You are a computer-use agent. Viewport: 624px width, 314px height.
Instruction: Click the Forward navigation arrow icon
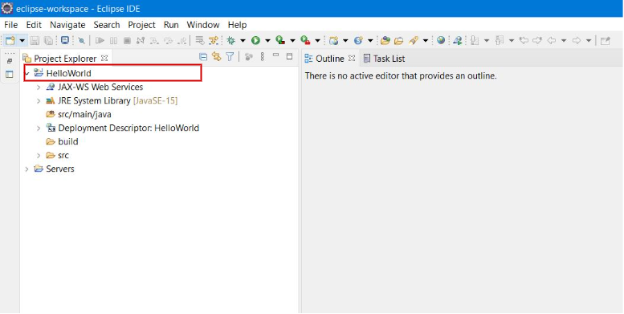pyautogui.click(x=577, y=40)
